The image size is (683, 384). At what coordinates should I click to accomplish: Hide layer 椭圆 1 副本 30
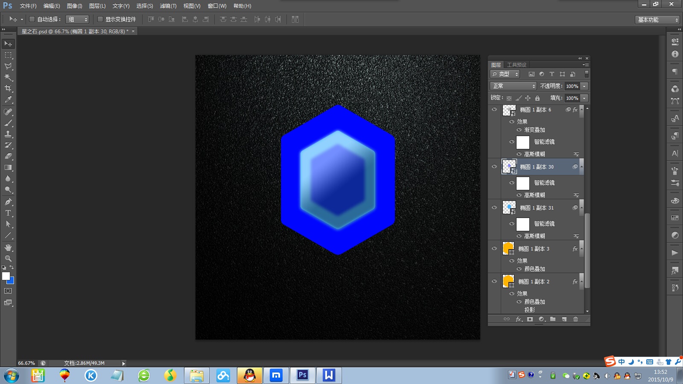(494, 167)
